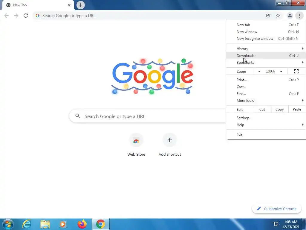Select Cast... from the menu
This screenshot has height=230, width=306.
[266, 87]
